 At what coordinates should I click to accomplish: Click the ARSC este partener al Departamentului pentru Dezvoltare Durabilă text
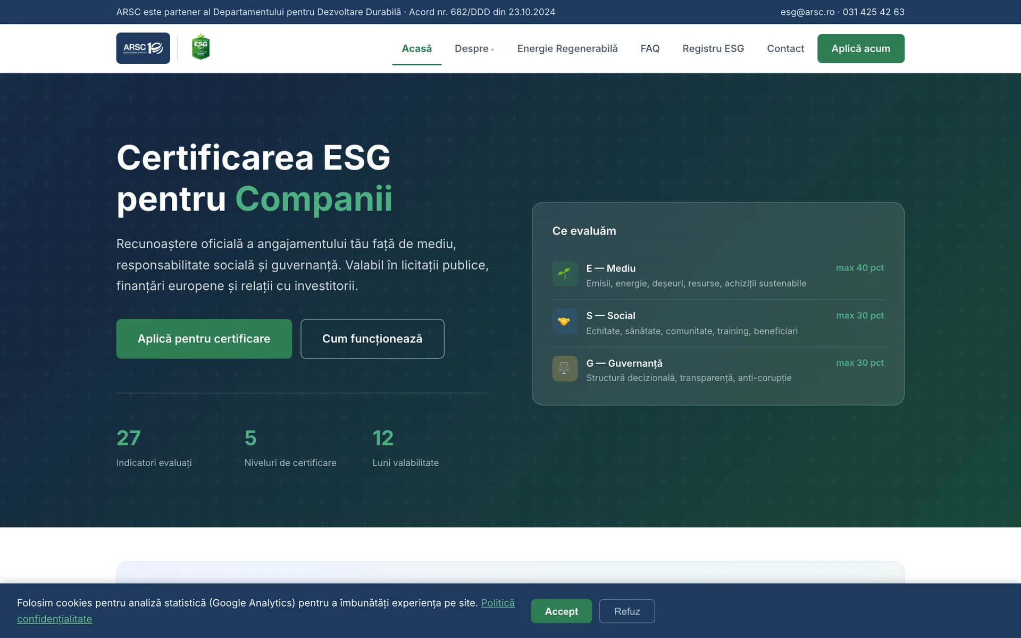pos(258,12)
